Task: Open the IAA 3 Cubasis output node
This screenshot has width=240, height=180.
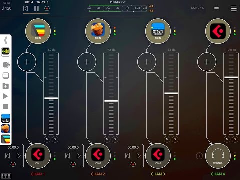Action: [x=158, y=156]
